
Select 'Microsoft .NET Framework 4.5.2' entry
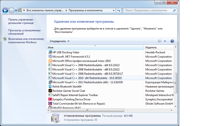pos(71,57)
